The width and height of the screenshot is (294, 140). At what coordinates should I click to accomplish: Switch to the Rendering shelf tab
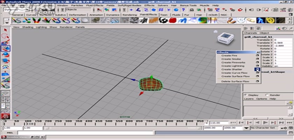[129, 15]
